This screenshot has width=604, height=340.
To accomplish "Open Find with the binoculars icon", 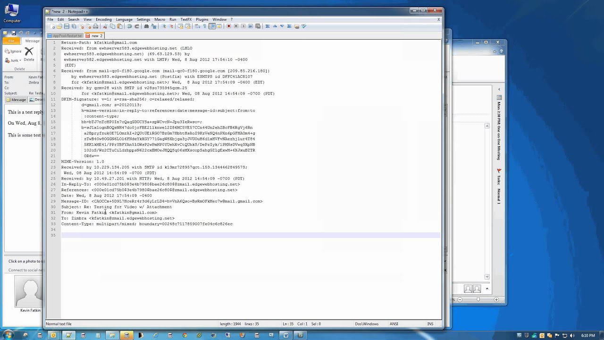I will click(146, 26).
